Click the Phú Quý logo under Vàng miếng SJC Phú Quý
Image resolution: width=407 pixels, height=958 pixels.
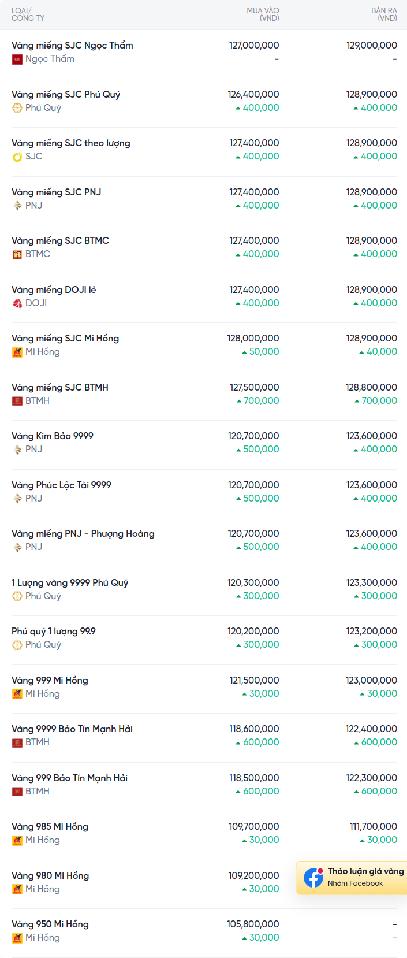click(17, 108)
